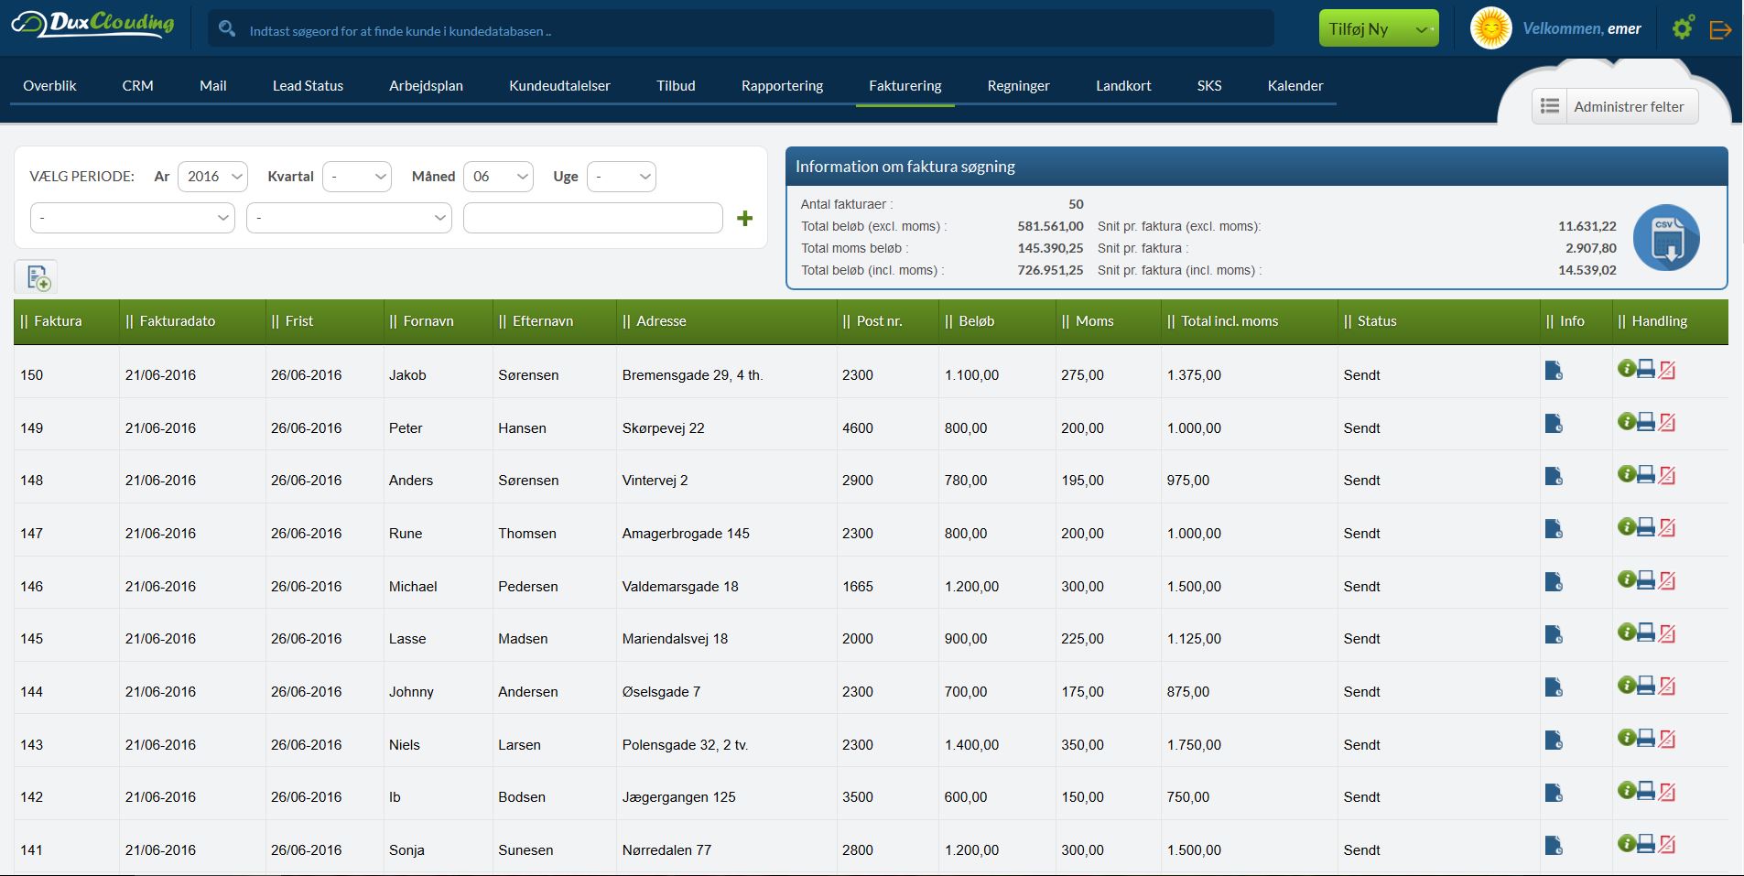1744x876 pixels.
Task: Click red cancel icon for invoice 149
Action: [1667, 422]
